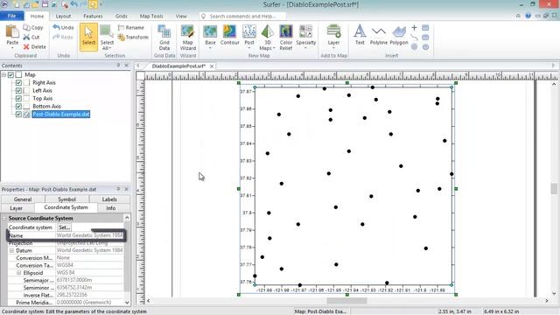Screen dimensions: 560x315
Task: Collapse the Ellipsoid property group
Action: click(19, 273)
